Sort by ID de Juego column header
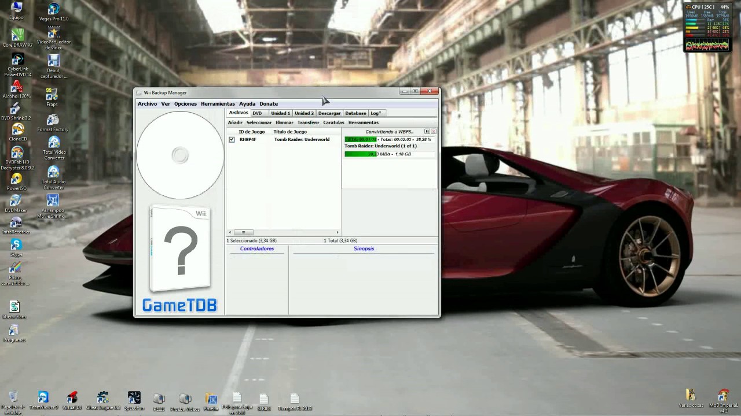Viewport: 741px width, 416px height. [x=251, y=132]
